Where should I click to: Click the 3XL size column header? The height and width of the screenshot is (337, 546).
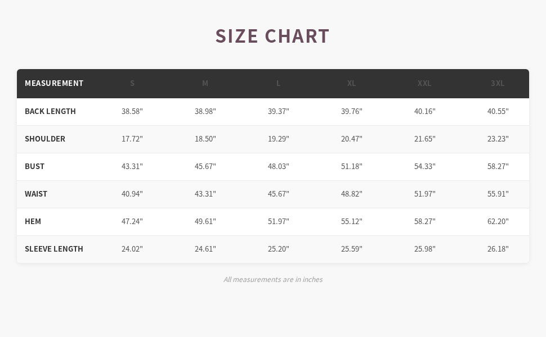pos(498,83)
